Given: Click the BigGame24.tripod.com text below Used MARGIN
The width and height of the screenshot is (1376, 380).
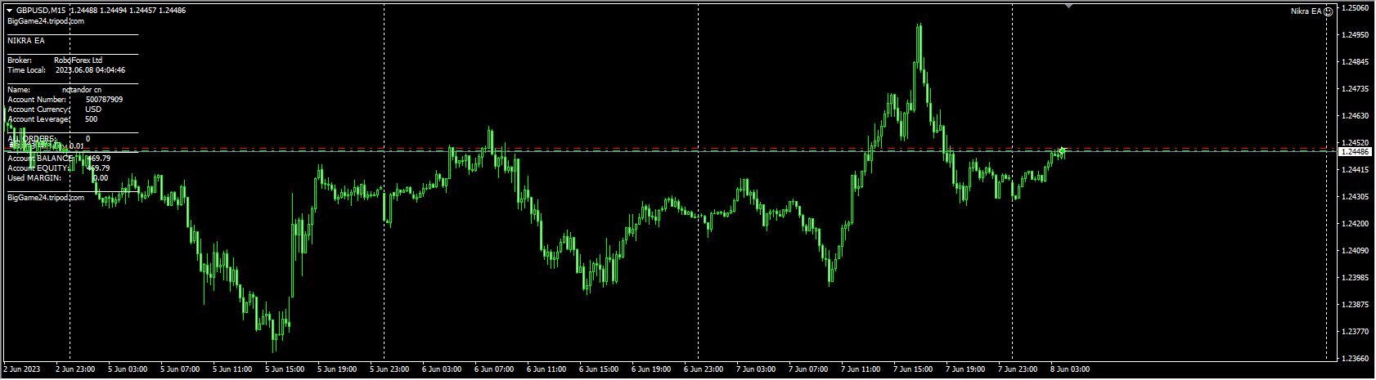Looking at the screenshot, I should click(x=46, y=198).
